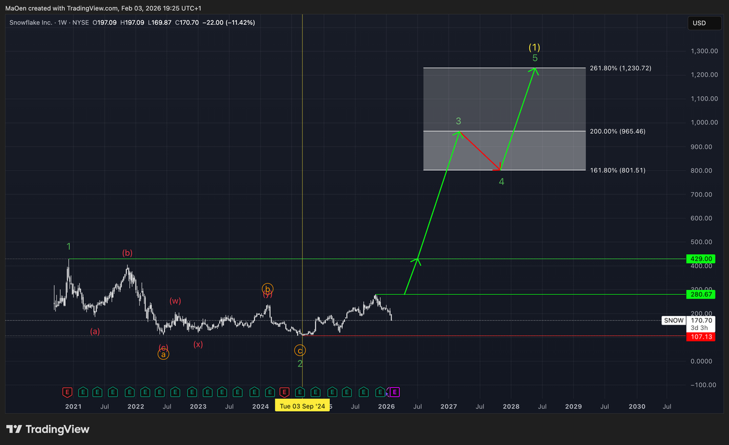Open the USD currency selector
This screenshot has height=445, width=729.
pyautogui.click(x=699, y=23)
